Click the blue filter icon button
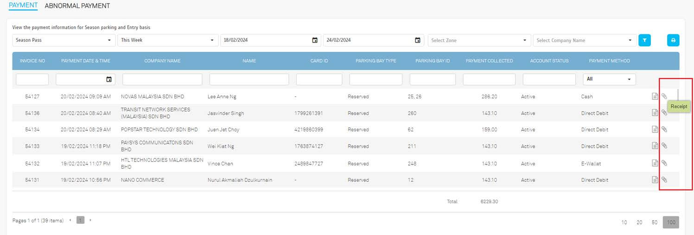Screen dimensions: 694x235 tap(644, 40)
